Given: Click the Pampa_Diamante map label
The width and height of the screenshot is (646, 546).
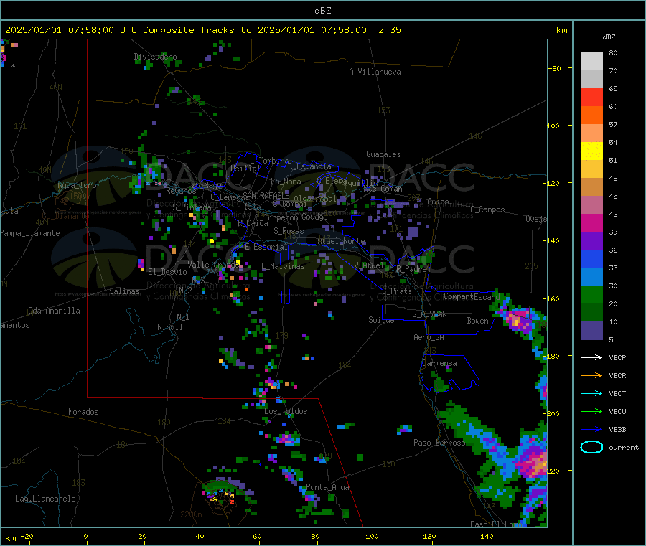Looking at the screenshot, I should coord(30,233).
